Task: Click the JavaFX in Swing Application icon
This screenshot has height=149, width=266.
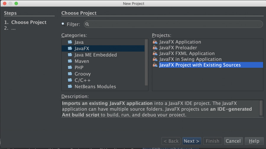Action: coord(155,59)
